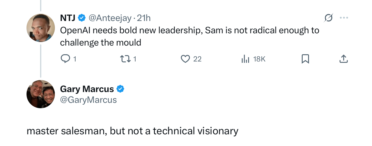Open view analytics bar chart icon
Viewport: 372px width, 146px height.
point(245,59)
